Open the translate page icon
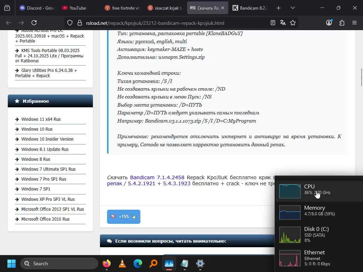Image resolution: width=363 pixels, height=272 pixels. click(x=283, y=23)
